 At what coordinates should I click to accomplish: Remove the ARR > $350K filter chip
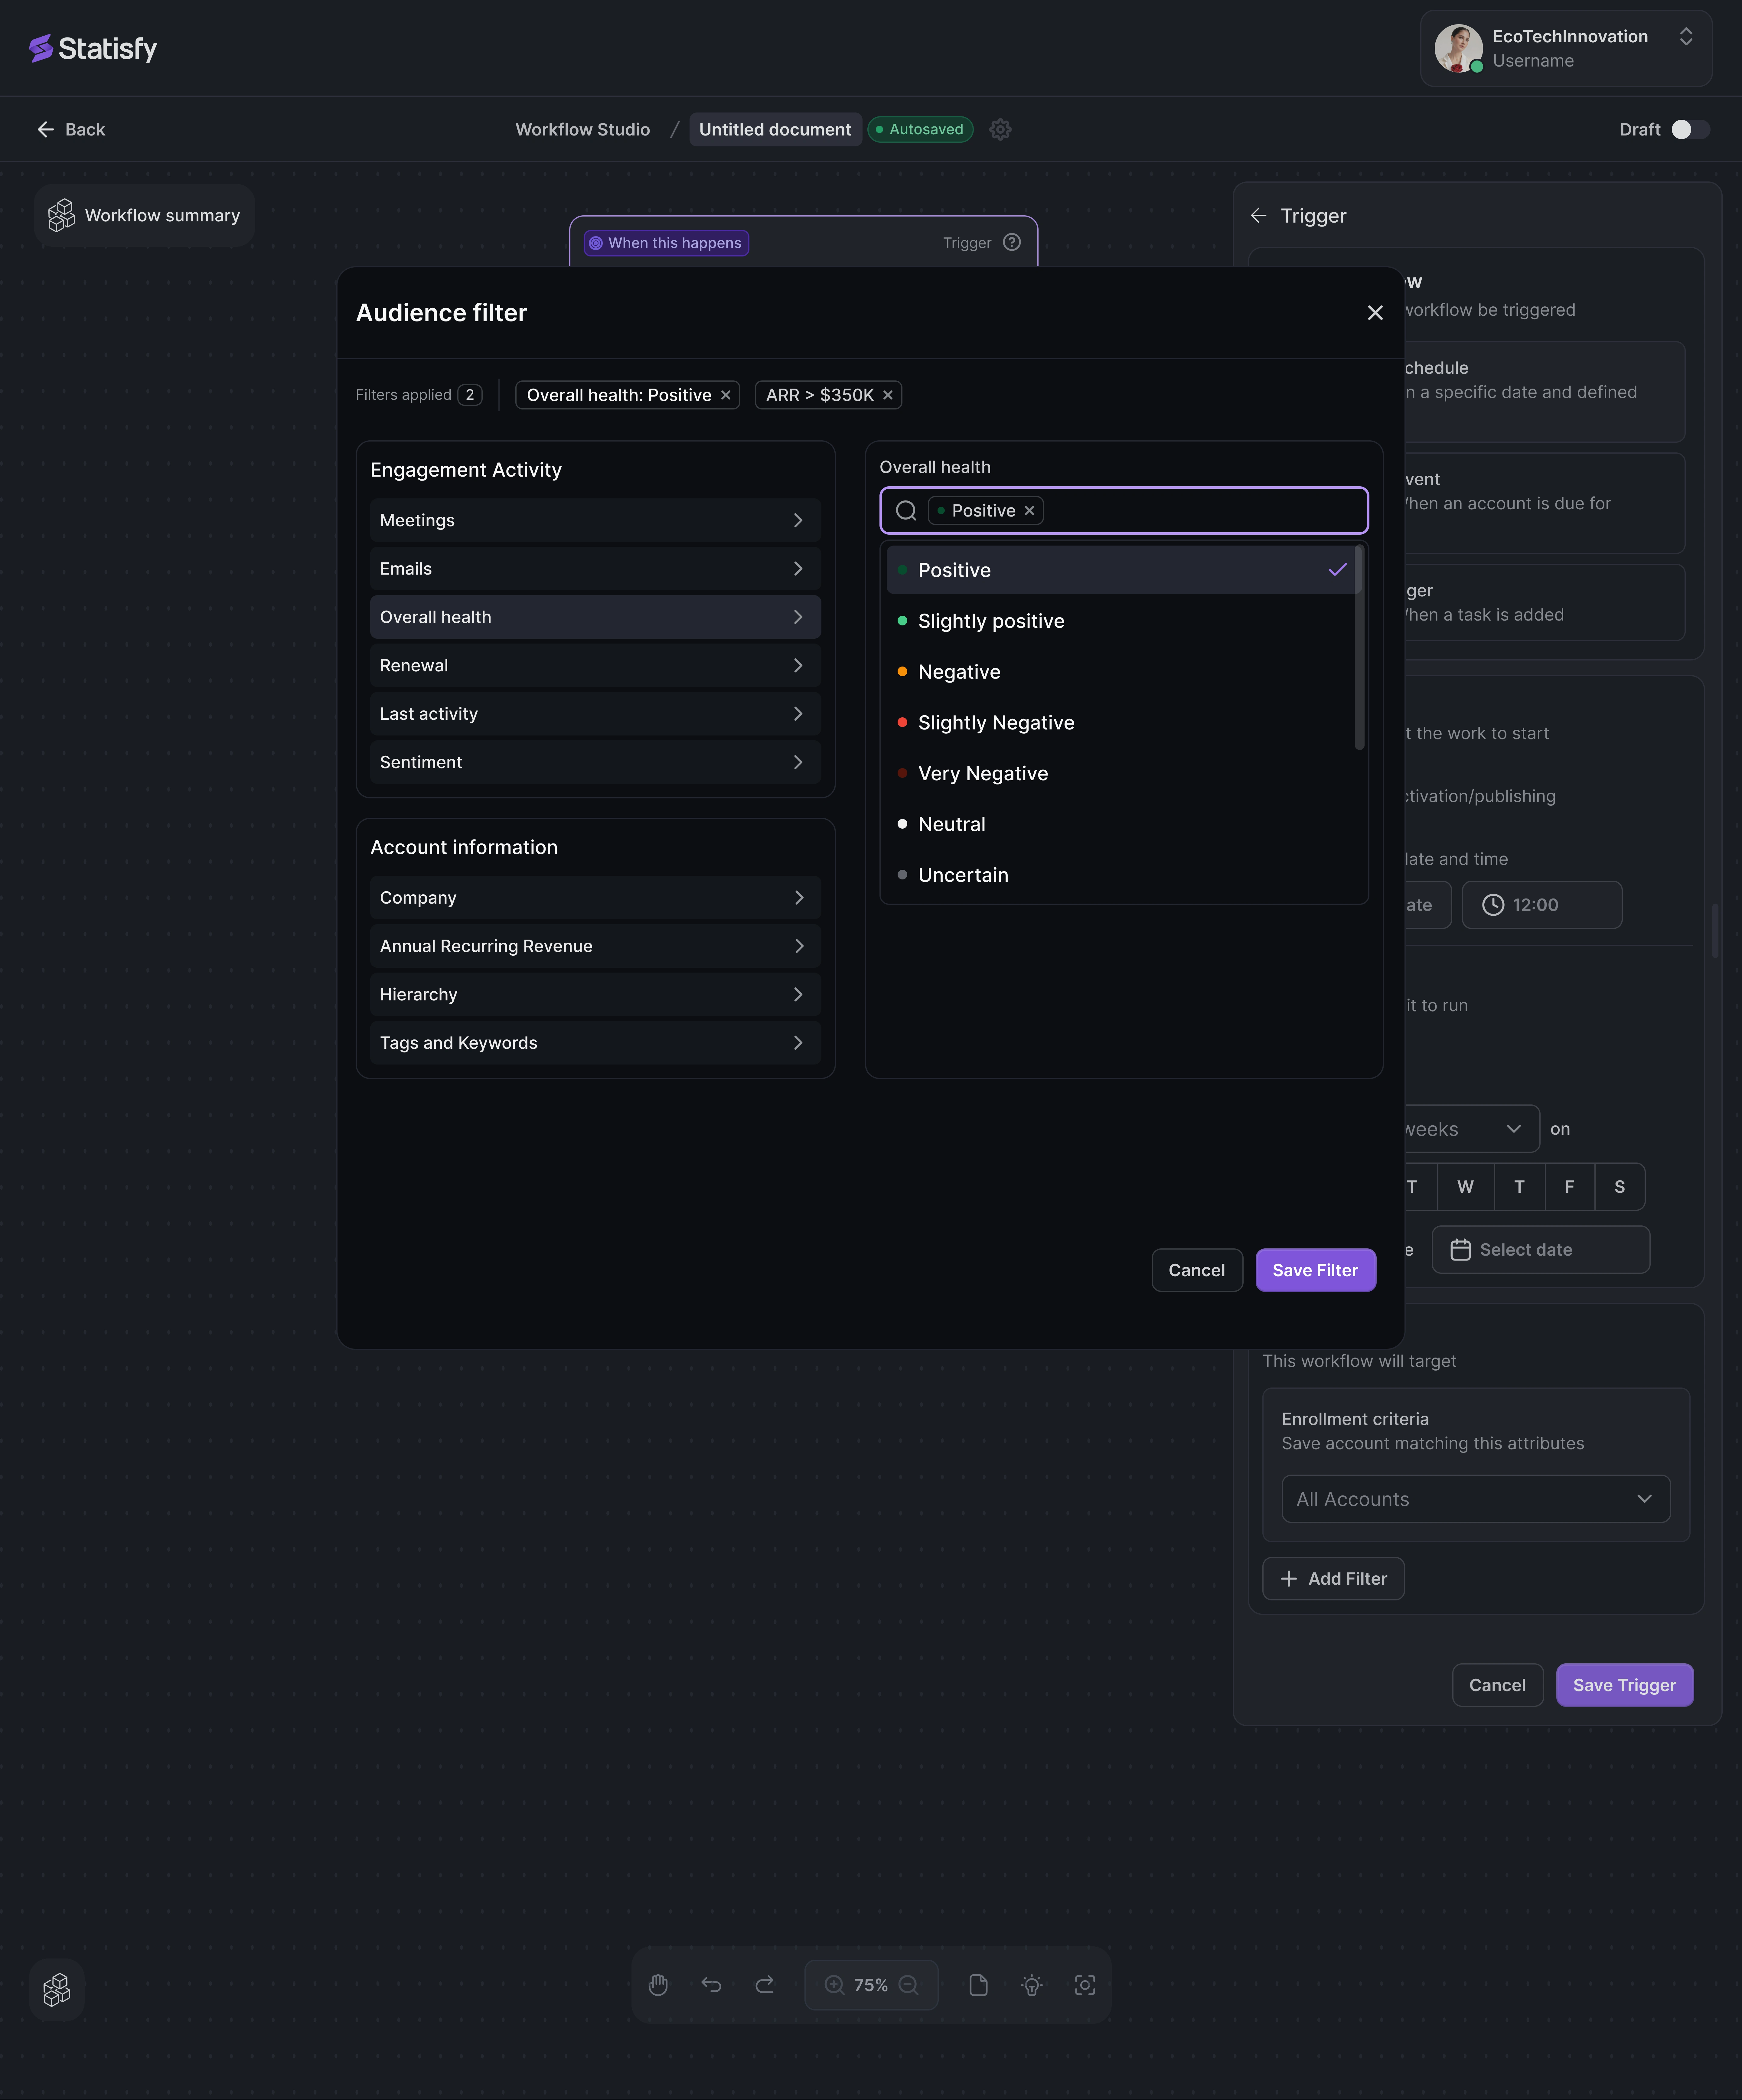coord(888,395)
